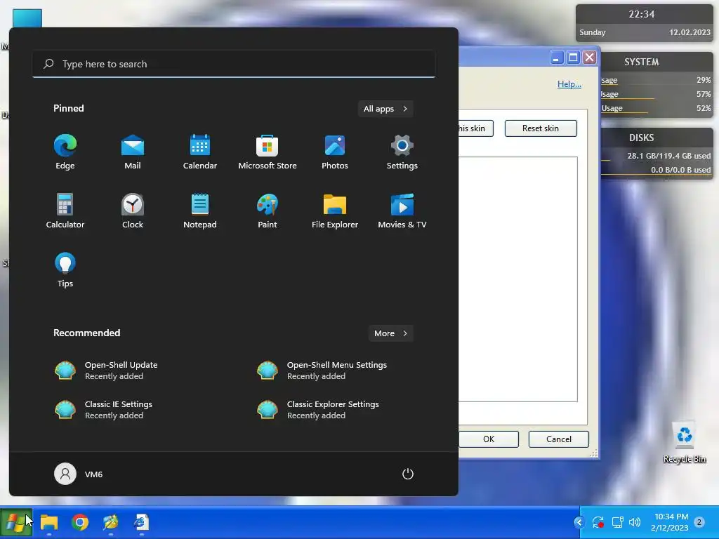Open Notepad from pinned apps

[x=200, y=211]
